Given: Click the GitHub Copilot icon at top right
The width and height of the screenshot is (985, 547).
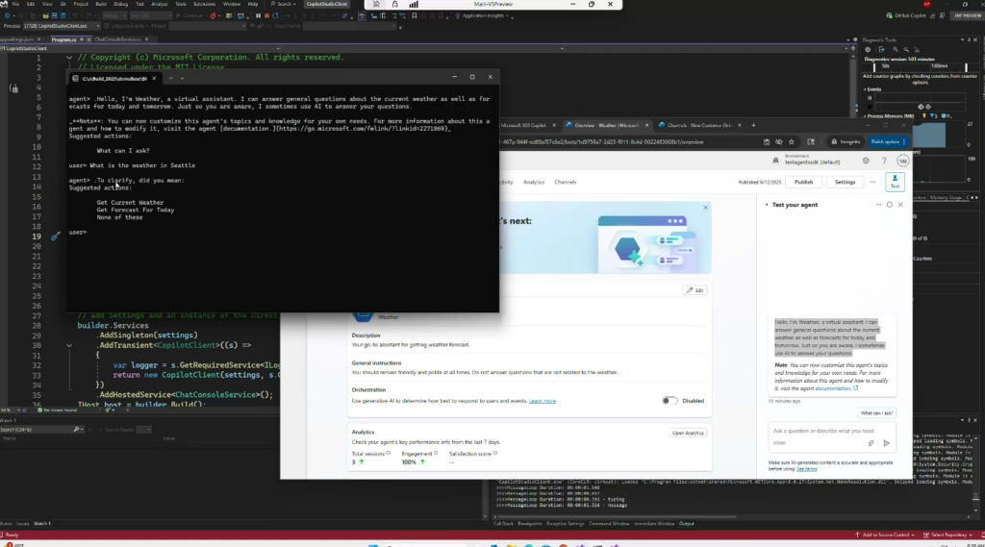Looking at the screenshot, I should click(x=890, y=15).
